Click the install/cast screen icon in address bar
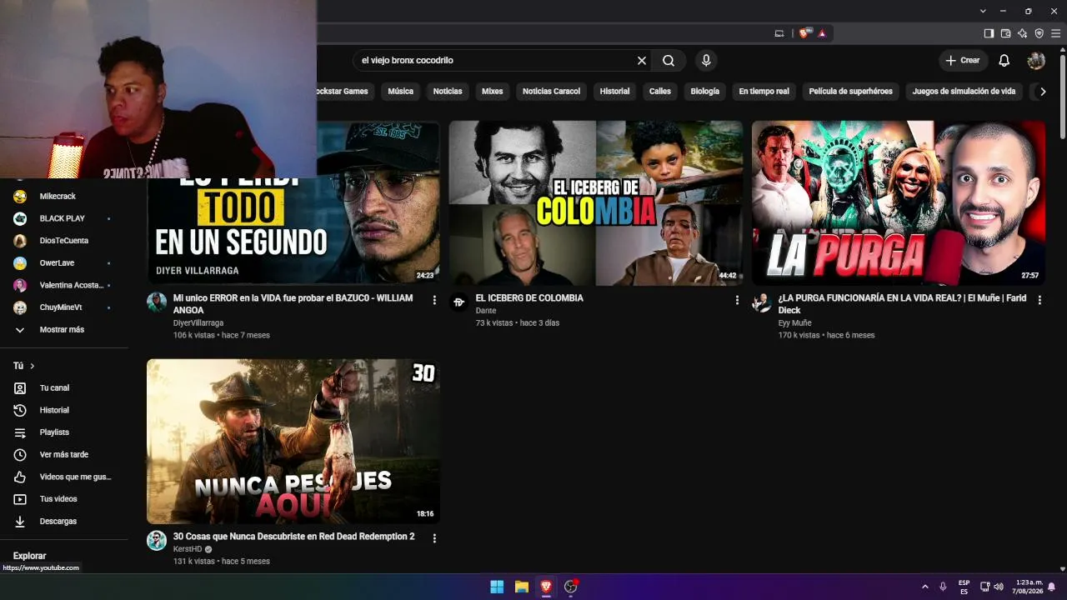This screenshot has height=600, width=1067. point(779,33)
